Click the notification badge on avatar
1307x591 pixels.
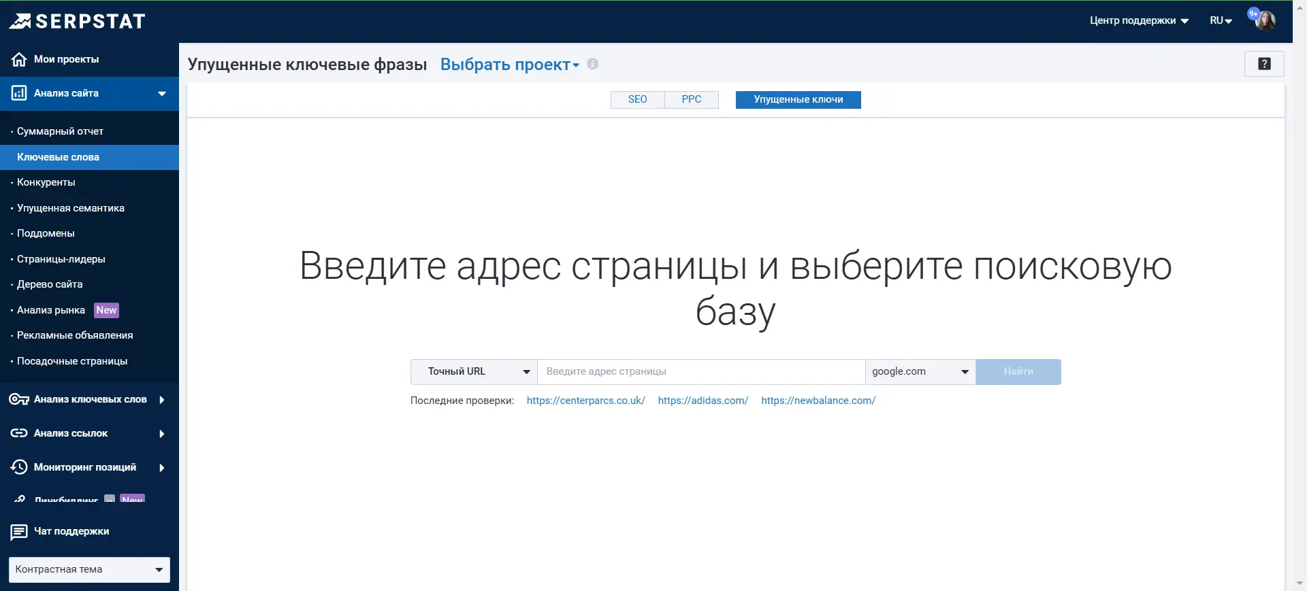[1253, 14]
